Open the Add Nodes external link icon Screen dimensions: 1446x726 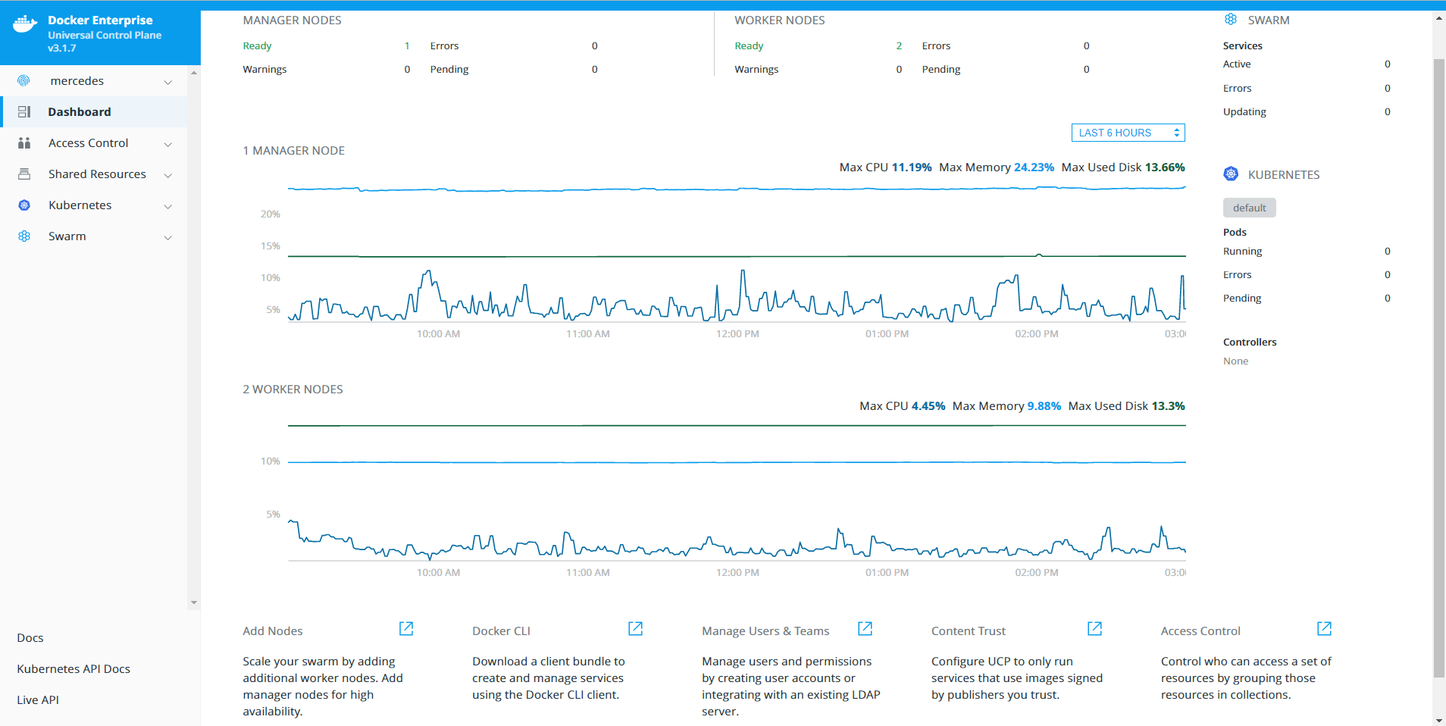[x=406, y=629]
